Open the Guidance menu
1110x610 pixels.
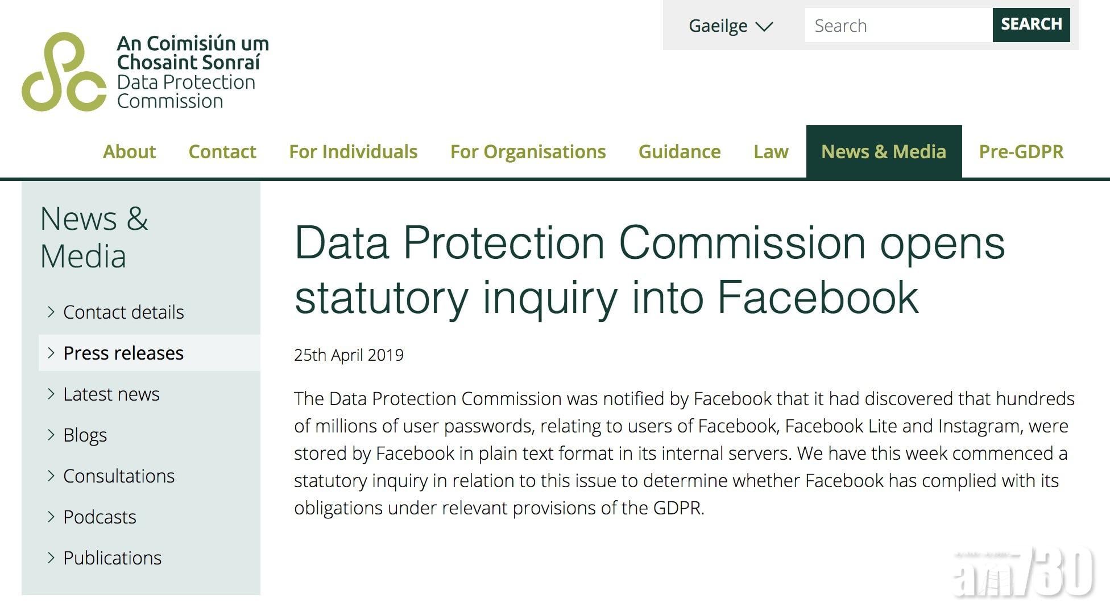[x=680, y=151]
